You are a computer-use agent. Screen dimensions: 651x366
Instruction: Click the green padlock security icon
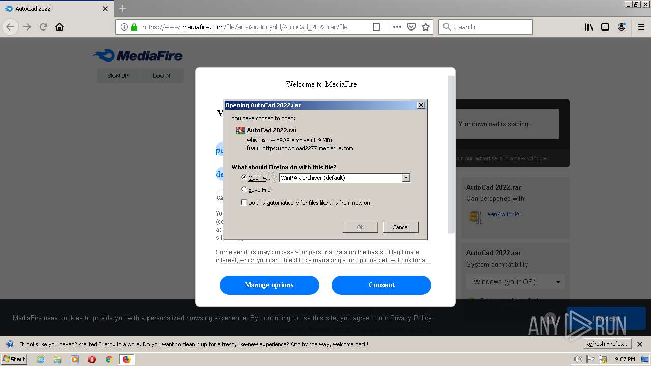(x=134, y=27)
